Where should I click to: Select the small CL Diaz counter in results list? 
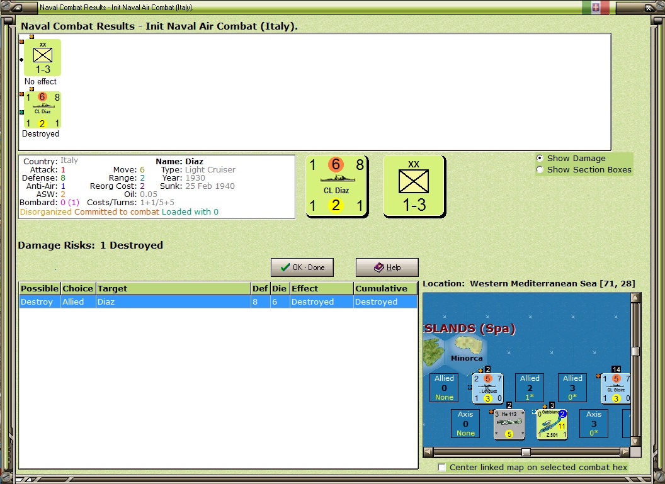[42, 110]
